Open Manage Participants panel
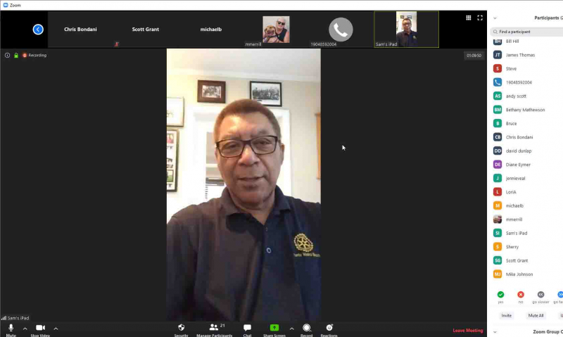This screenshot has height=337, width=563. pos(215,330)
